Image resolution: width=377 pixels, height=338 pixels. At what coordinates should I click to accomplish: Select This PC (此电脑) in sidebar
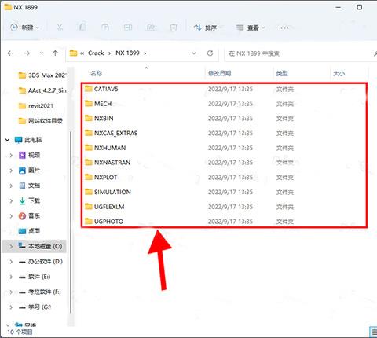tap(28, 140)
